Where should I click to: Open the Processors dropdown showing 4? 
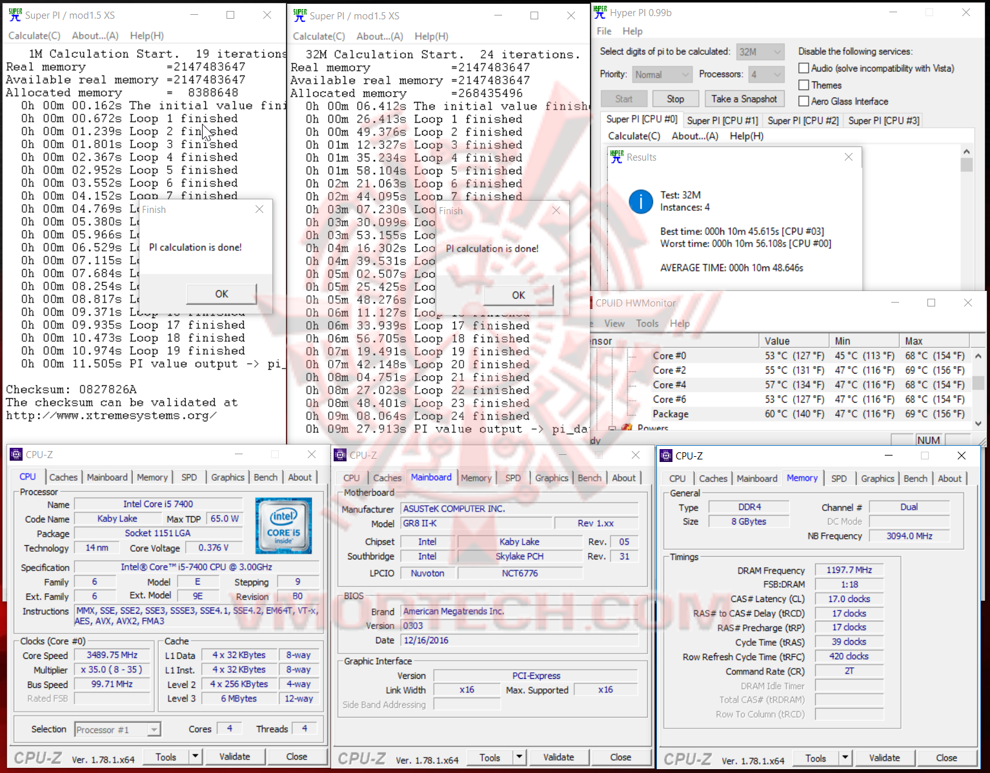[x=766, y=75]
